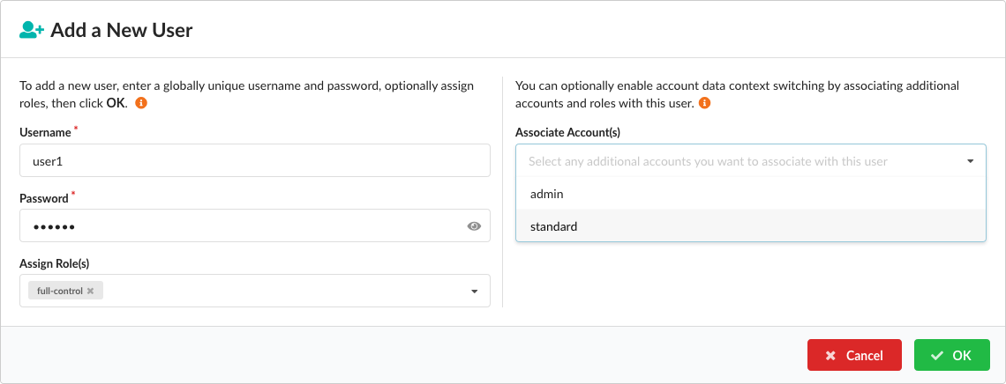Click the 'Associate Account(s)' label
This screenshot has height=384, width=1006.
click(569, 132)
